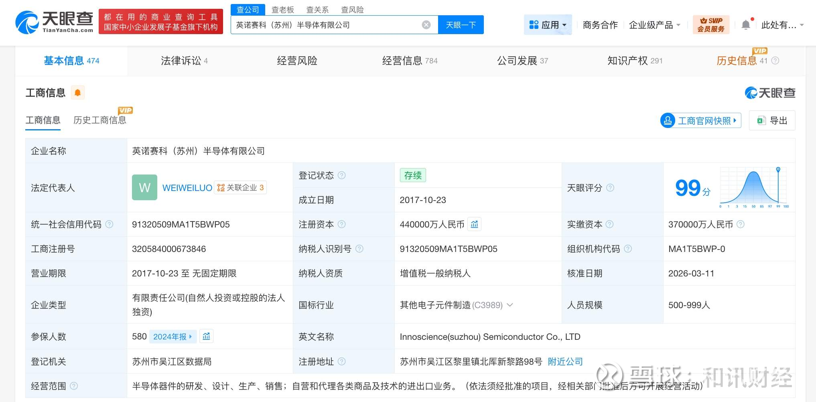Expand the 企业级产品 dropdown
The width and height of the screenshot is (816, 402).
point(654,25)
